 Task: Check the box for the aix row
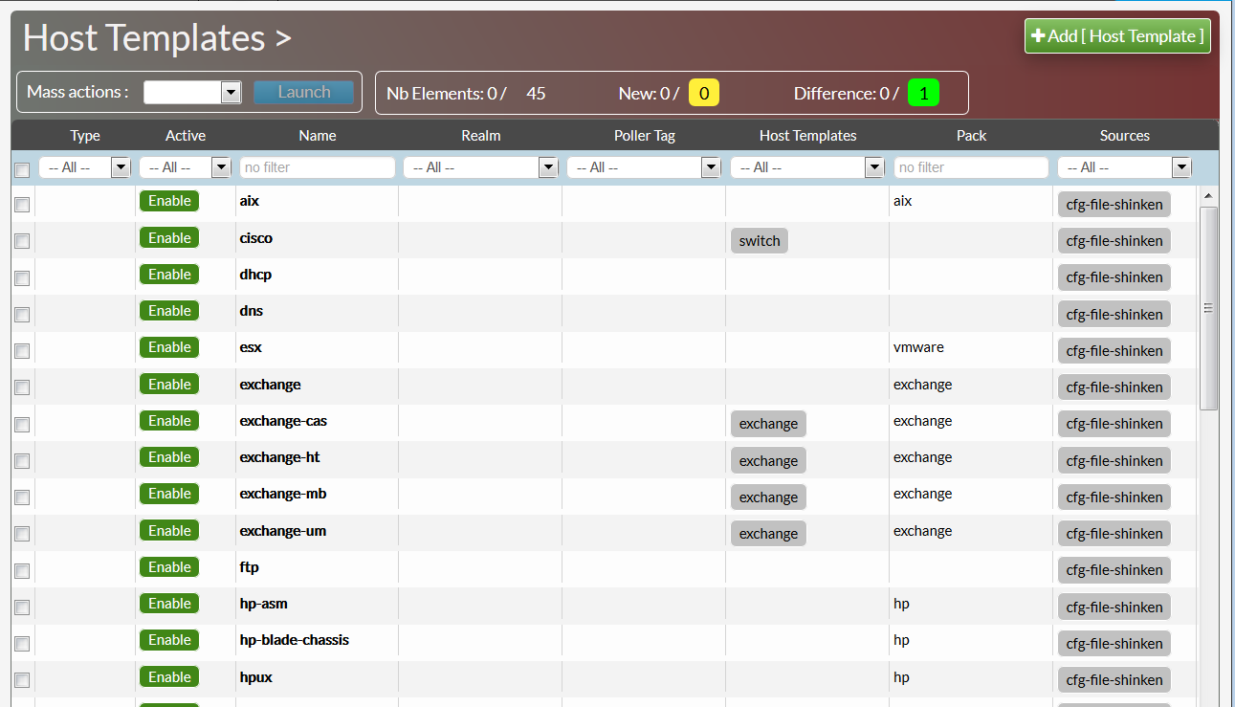[22, 205]
